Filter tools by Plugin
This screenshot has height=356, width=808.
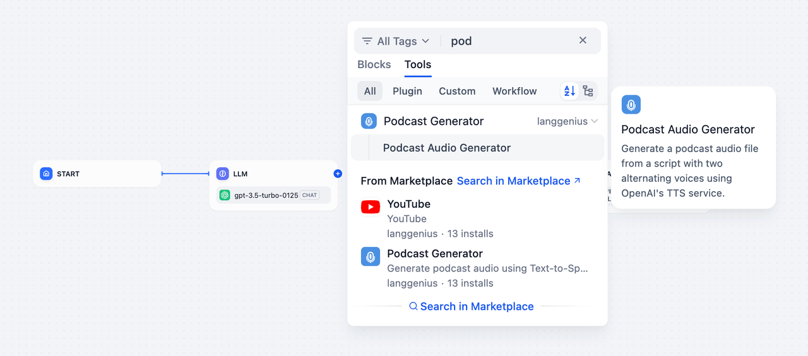click(x=407, y=91)
